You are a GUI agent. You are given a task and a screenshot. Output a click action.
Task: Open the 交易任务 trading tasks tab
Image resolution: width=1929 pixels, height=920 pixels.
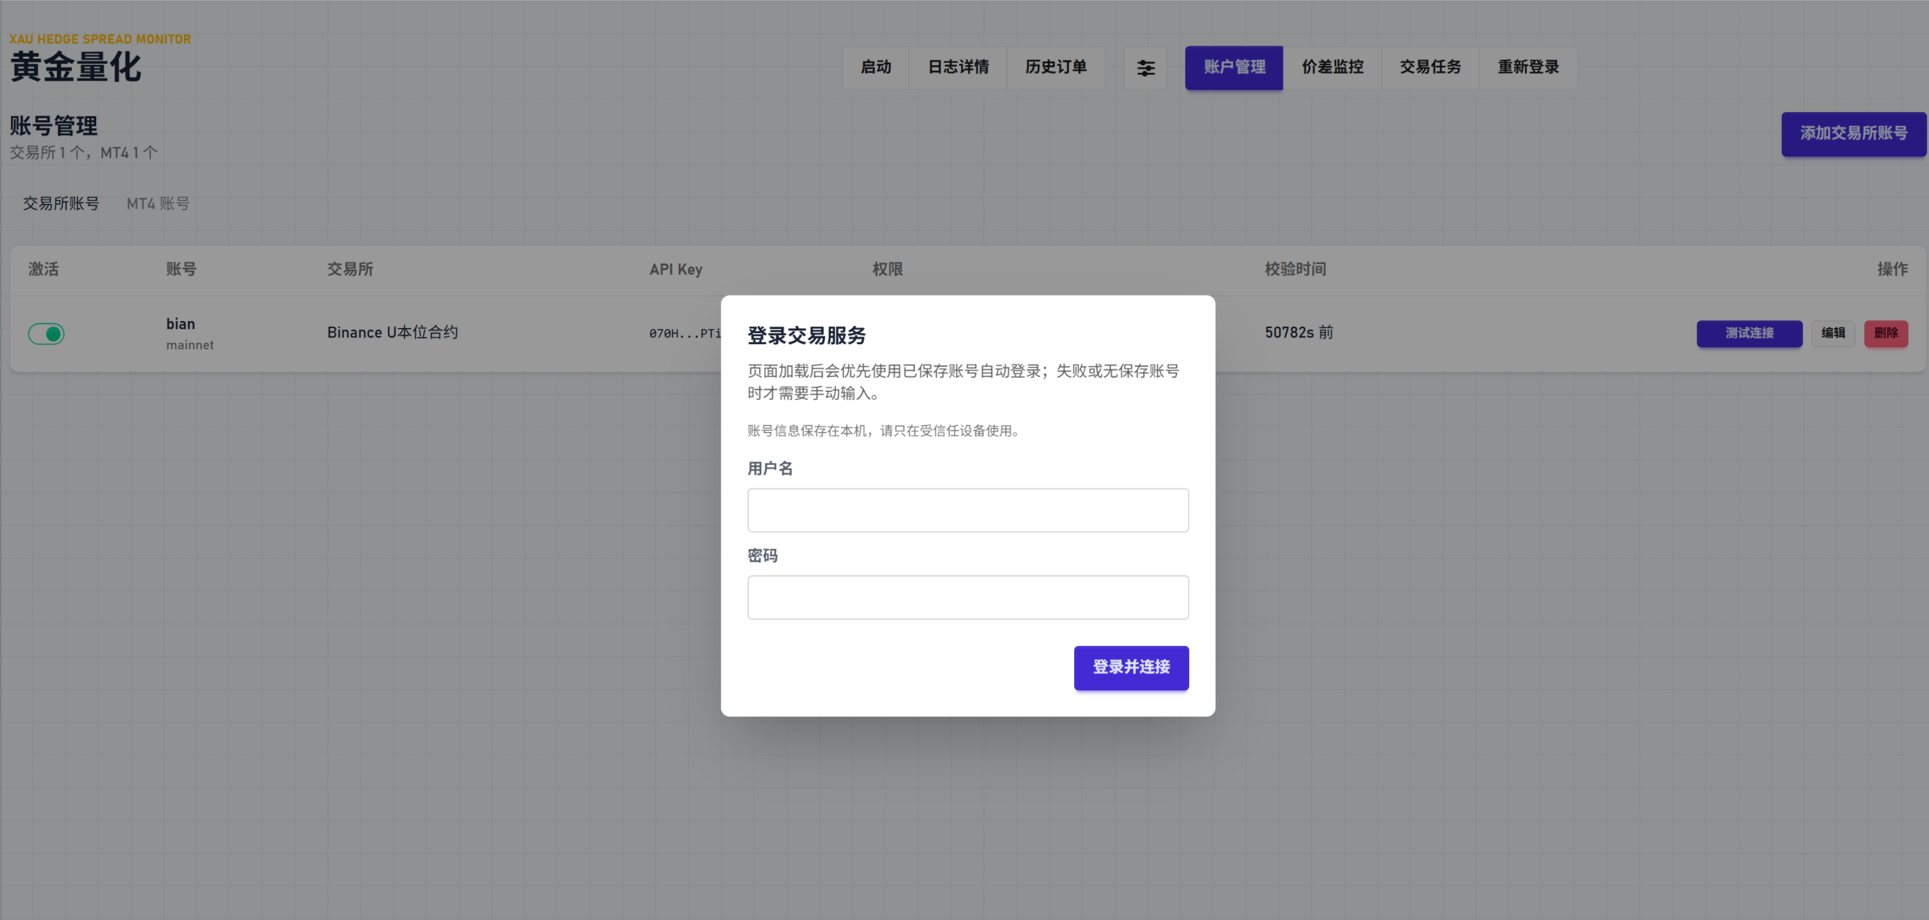click(x=1430, y=68)
